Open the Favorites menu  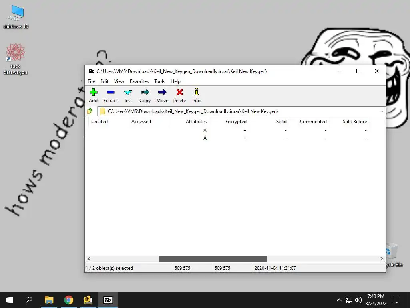point(139,81)
